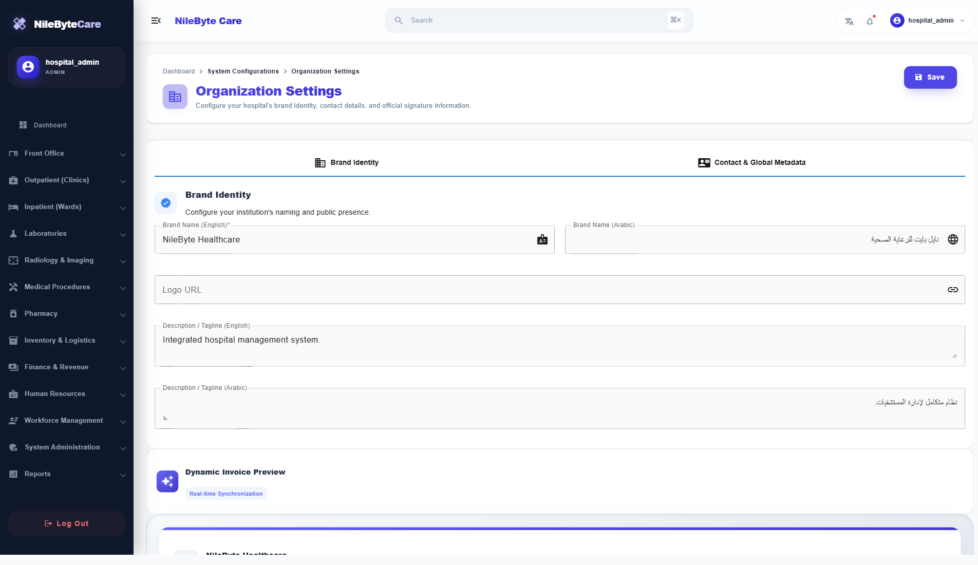Screen dimensions: 978x565
Task: Open the Pharmacy menu item
Action: (67, 314)
